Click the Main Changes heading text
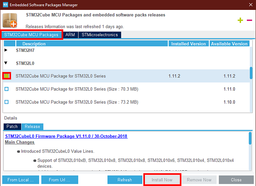256x186 pixels. (x=20, y=142)
